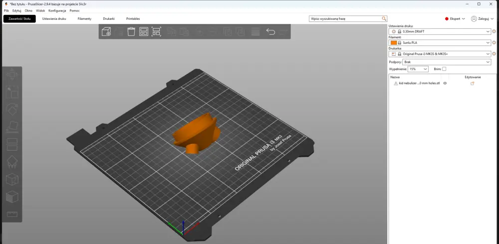Switch to Printables tab
This screenshot has width=499, height=244.
point(133,19)
